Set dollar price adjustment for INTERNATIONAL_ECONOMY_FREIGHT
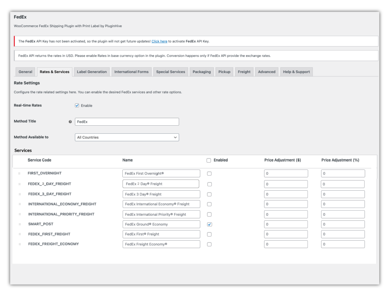The image size is (390, 294). (x=286, y=204)
